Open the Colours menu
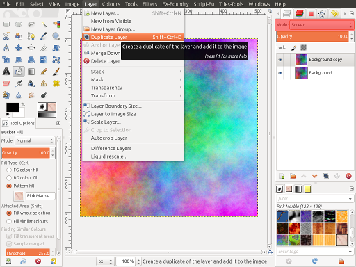This screenshot has height=267, width=356. pyautogui.click(x=111, y=4)
